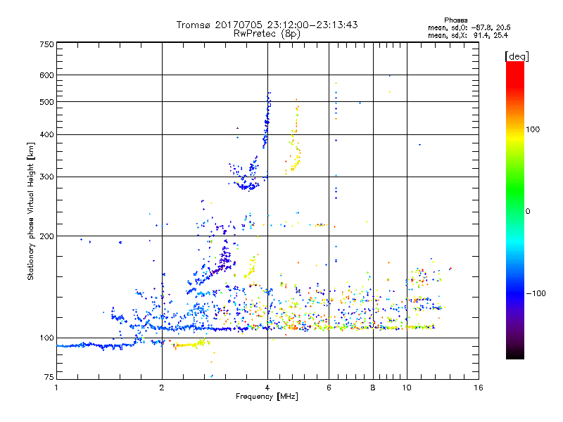The width and height of the screenshot is (563, 422).
Task: Click the colorbar tick label '-100'
Action: (x=536, y=293)
